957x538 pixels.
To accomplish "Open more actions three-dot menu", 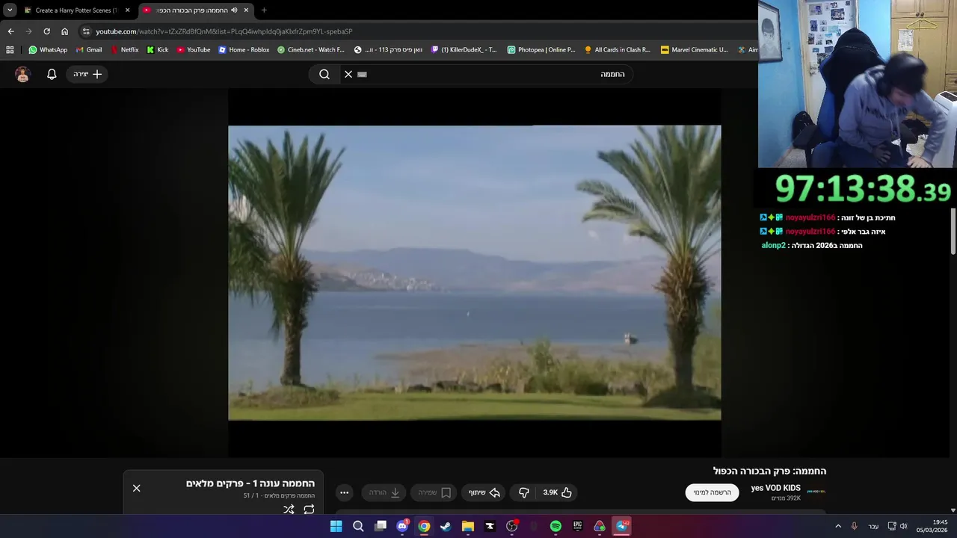I will click(x=344, y=492).
